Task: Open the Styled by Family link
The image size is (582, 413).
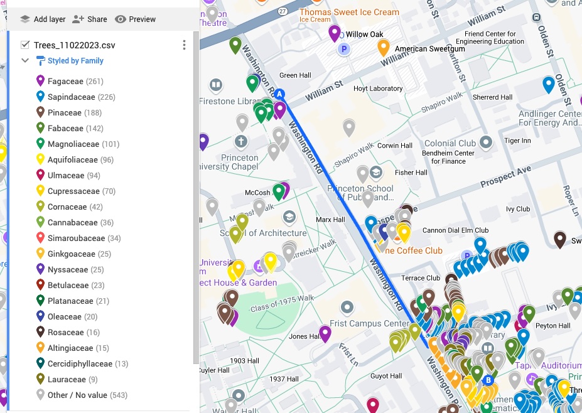Action: (75, 61)
